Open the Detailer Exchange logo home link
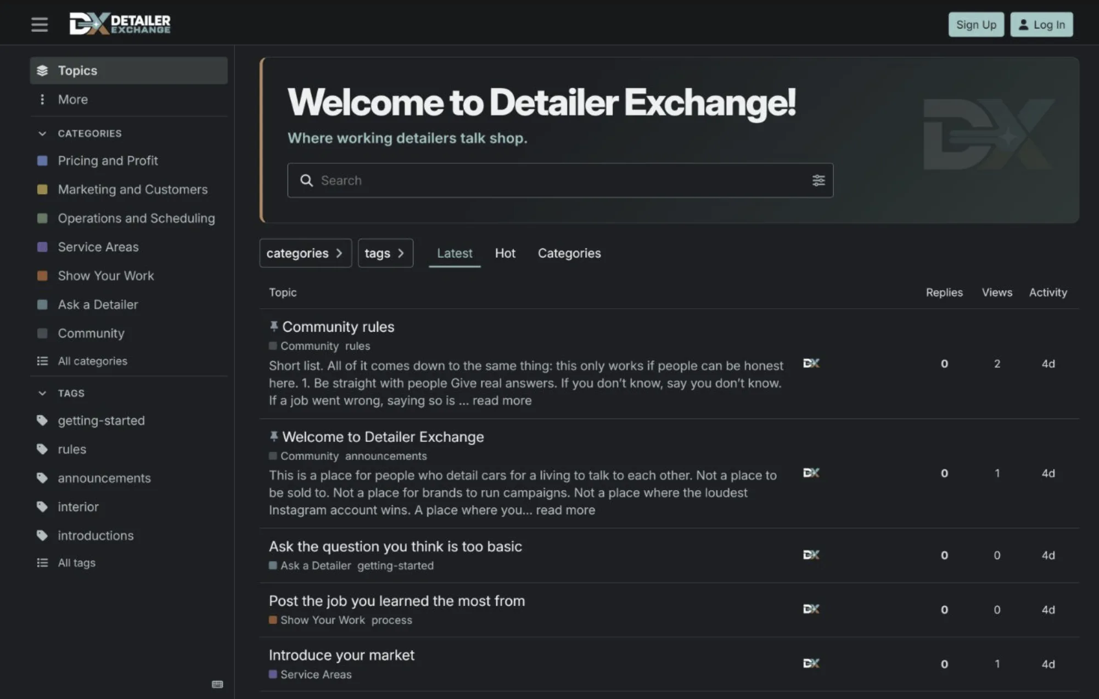1099x699 pixels. pyautogui.click(x=120, y=24)
